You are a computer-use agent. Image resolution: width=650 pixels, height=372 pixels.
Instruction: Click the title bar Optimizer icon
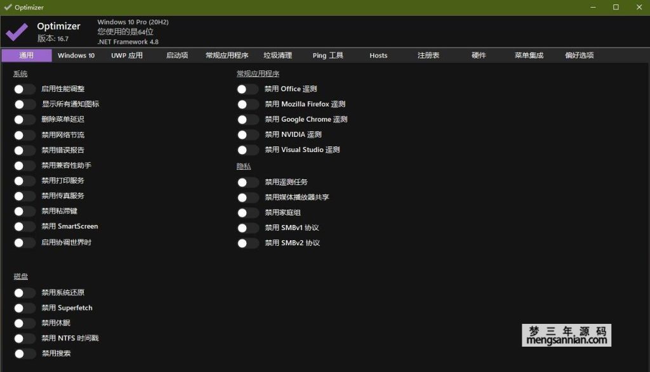point(8,7)
